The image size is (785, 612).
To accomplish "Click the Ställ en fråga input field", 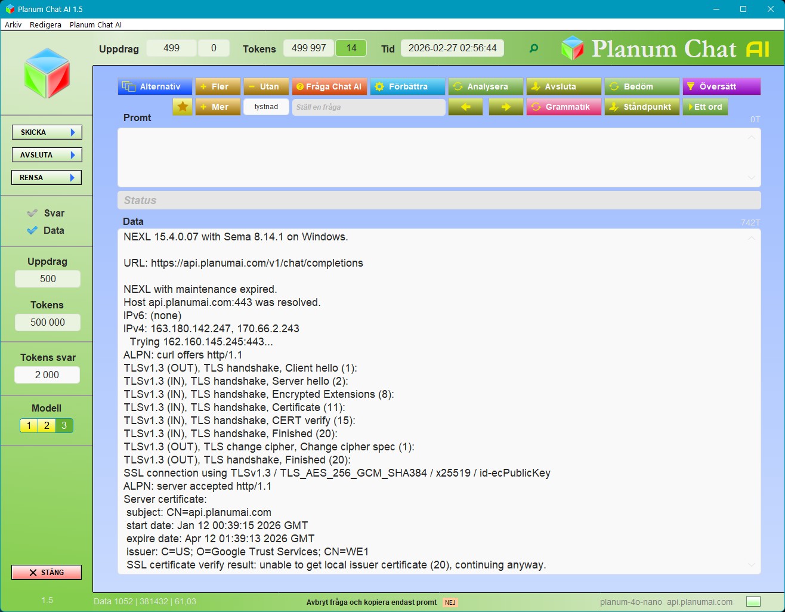I will [369, 107].
